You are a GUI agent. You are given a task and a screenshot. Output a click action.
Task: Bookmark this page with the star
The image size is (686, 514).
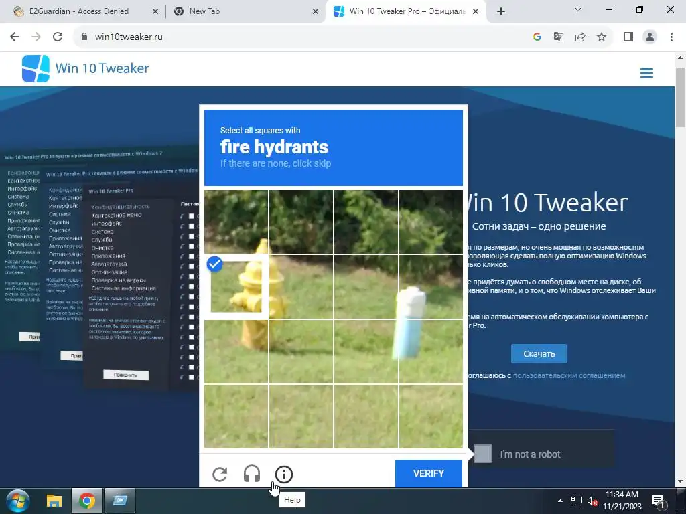tap(602, 37)
